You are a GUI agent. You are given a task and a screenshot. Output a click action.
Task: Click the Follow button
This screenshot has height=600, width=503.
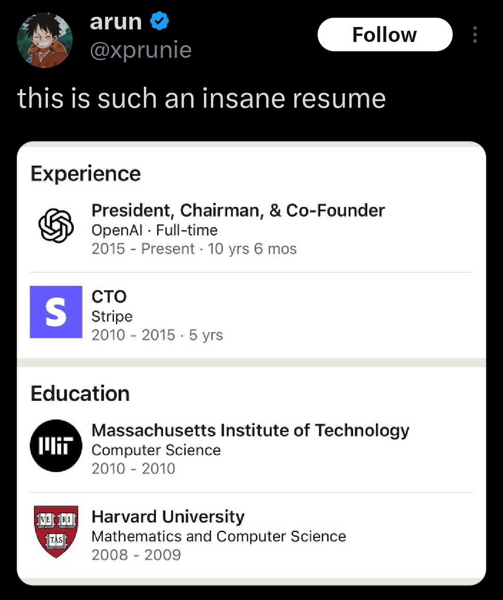pyautogui.click(x=385, y=34)
